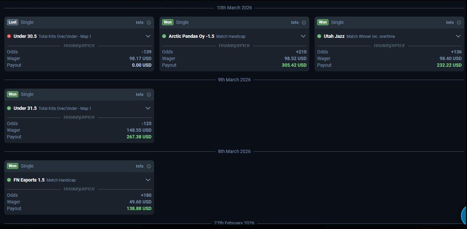
Task: Click the 98.52 USD wager amount
Action: click(x=295, y=58)
